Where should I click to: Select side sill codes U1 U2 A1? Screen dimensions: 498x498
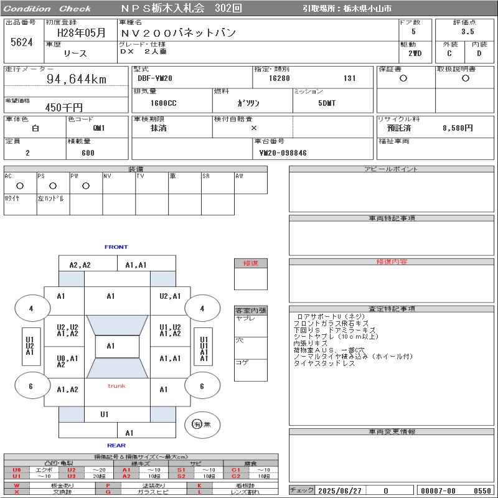coord(30,346)
